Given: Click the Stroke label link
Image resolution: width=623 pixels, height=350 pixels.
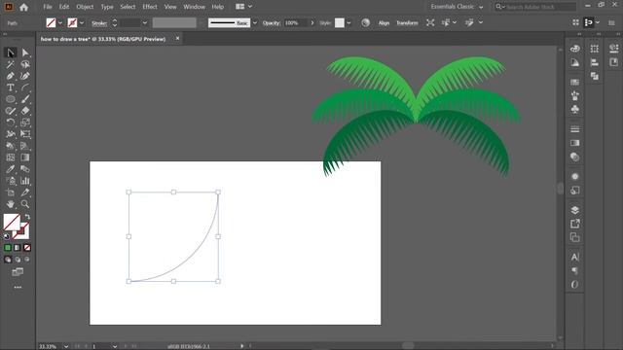Looking at the screenshot, I should coord(99,23).
